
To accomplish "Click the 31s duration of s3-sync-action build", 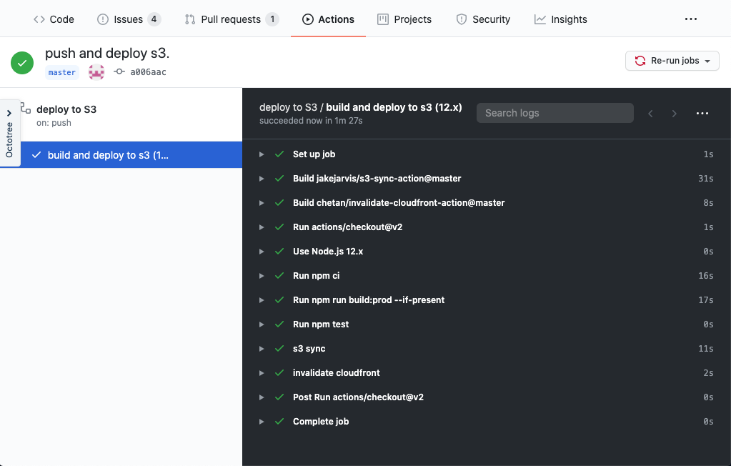I will coord(705,179).
